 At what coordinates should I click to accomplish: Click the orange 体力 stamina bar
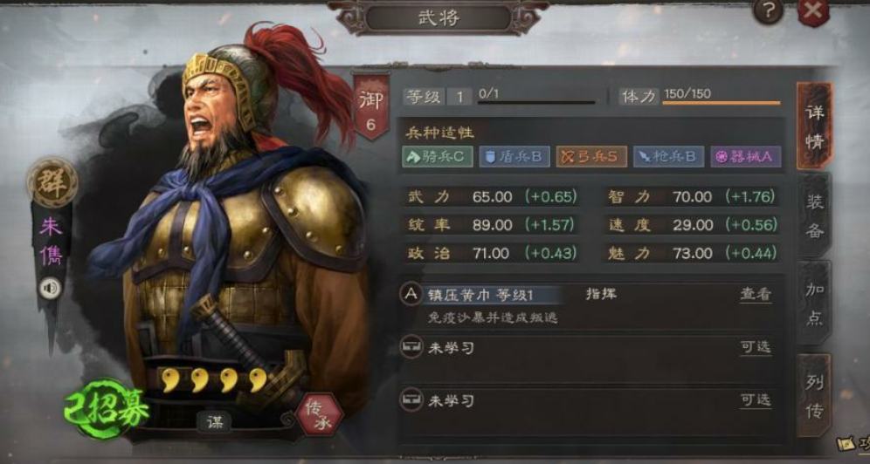722,102
